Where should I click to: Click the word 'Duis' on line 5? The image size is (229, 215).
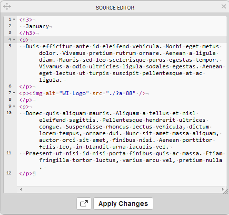32,46
